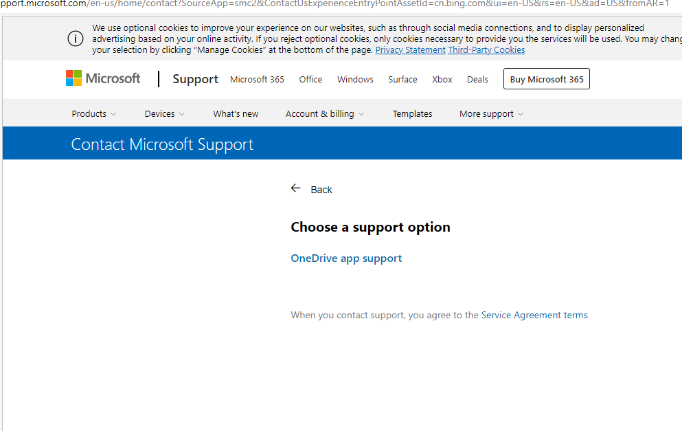Viewport: 682px width, 431px height.
Task: Go back using the Back link
Action: point(321,190)
